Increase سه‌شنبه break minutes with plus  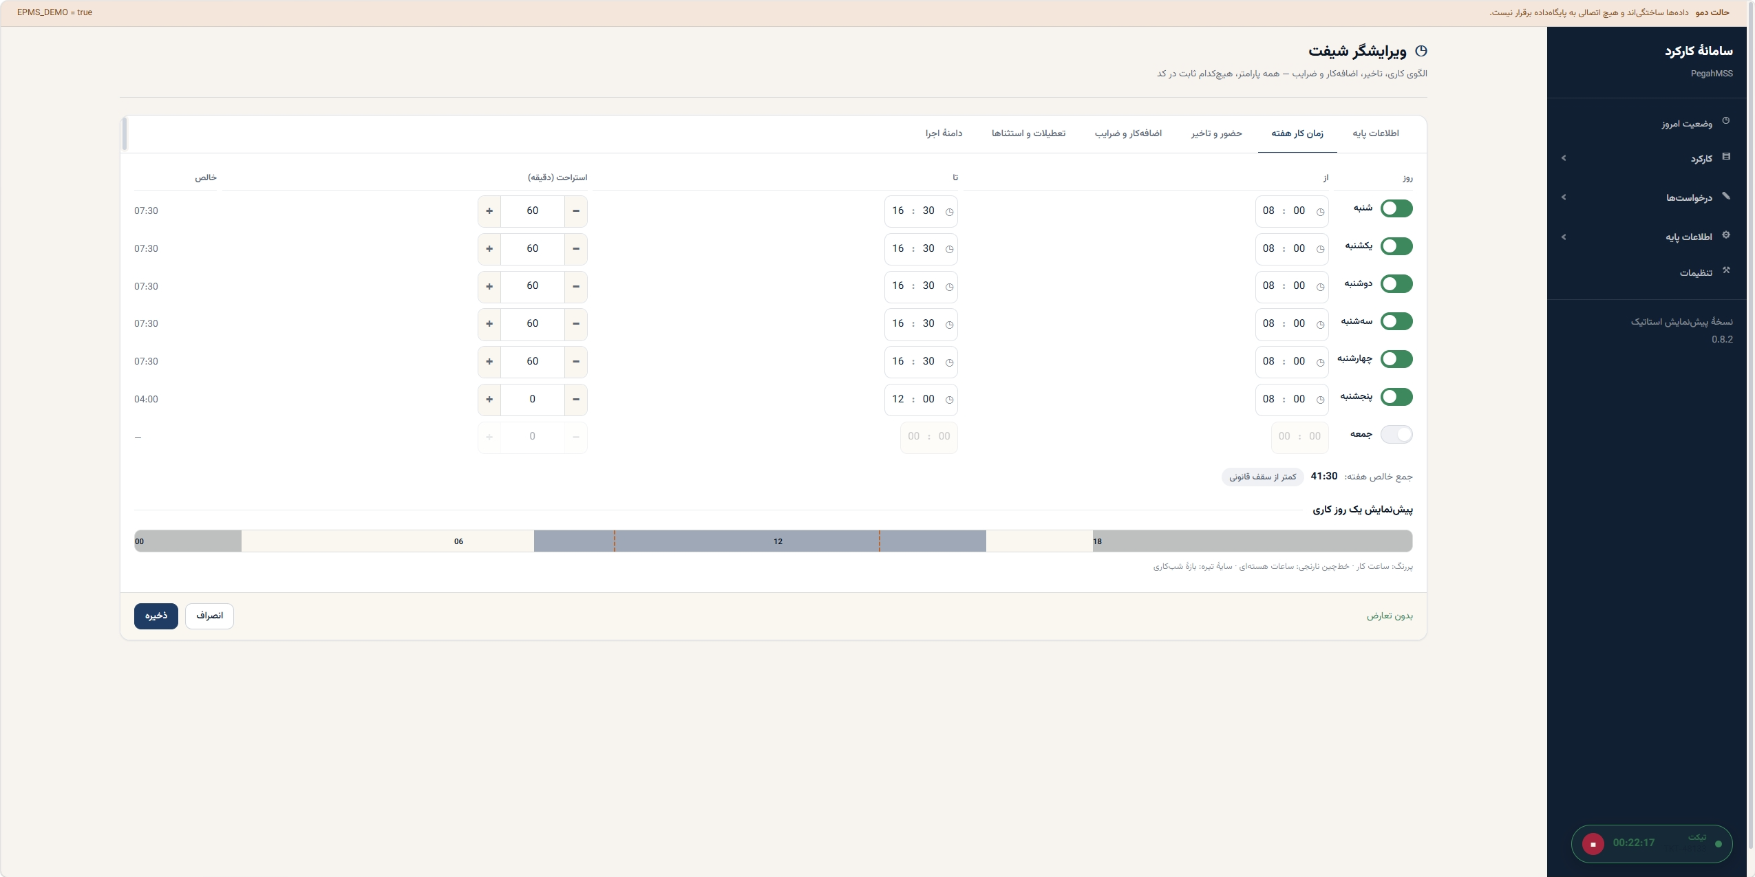tap(489, 324)
